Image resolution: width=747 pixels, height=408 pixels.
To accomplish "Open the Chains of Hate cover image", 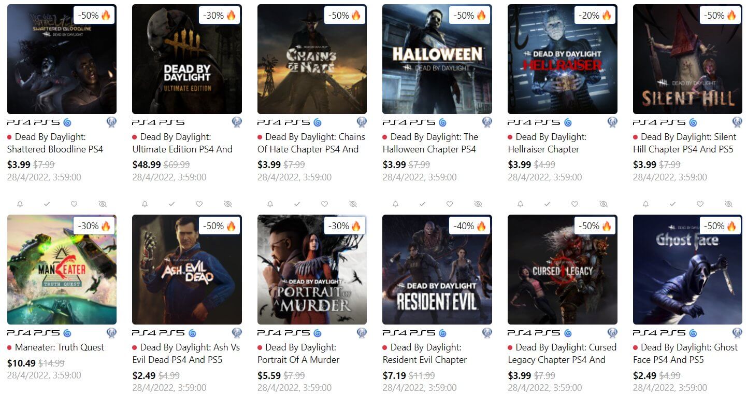I will [312, 59].
